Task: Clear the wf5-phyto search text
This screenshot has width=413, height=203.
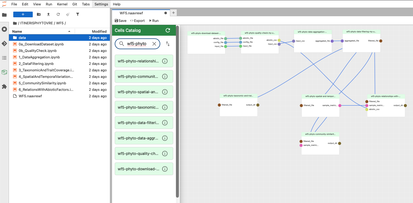Action: 154,44
